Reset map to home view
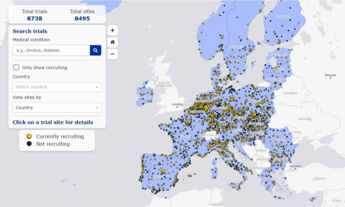345x207 pixels. tap(112, 42)
